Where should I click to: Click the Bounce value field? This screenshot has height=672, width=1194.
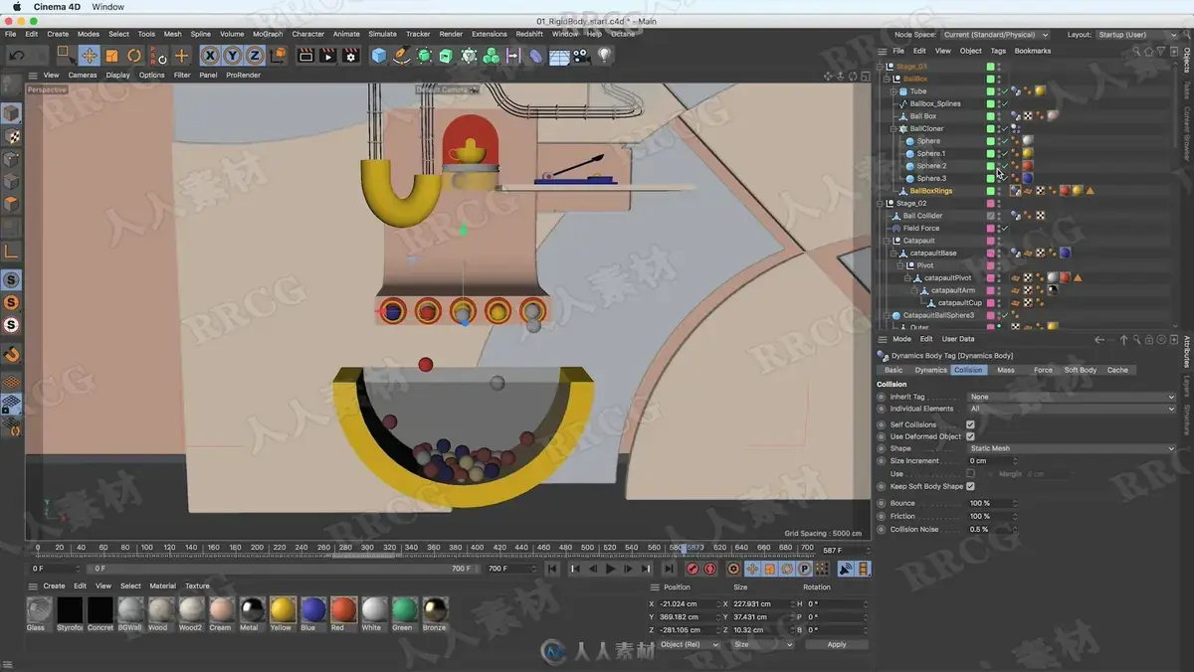tap(990, 503)
